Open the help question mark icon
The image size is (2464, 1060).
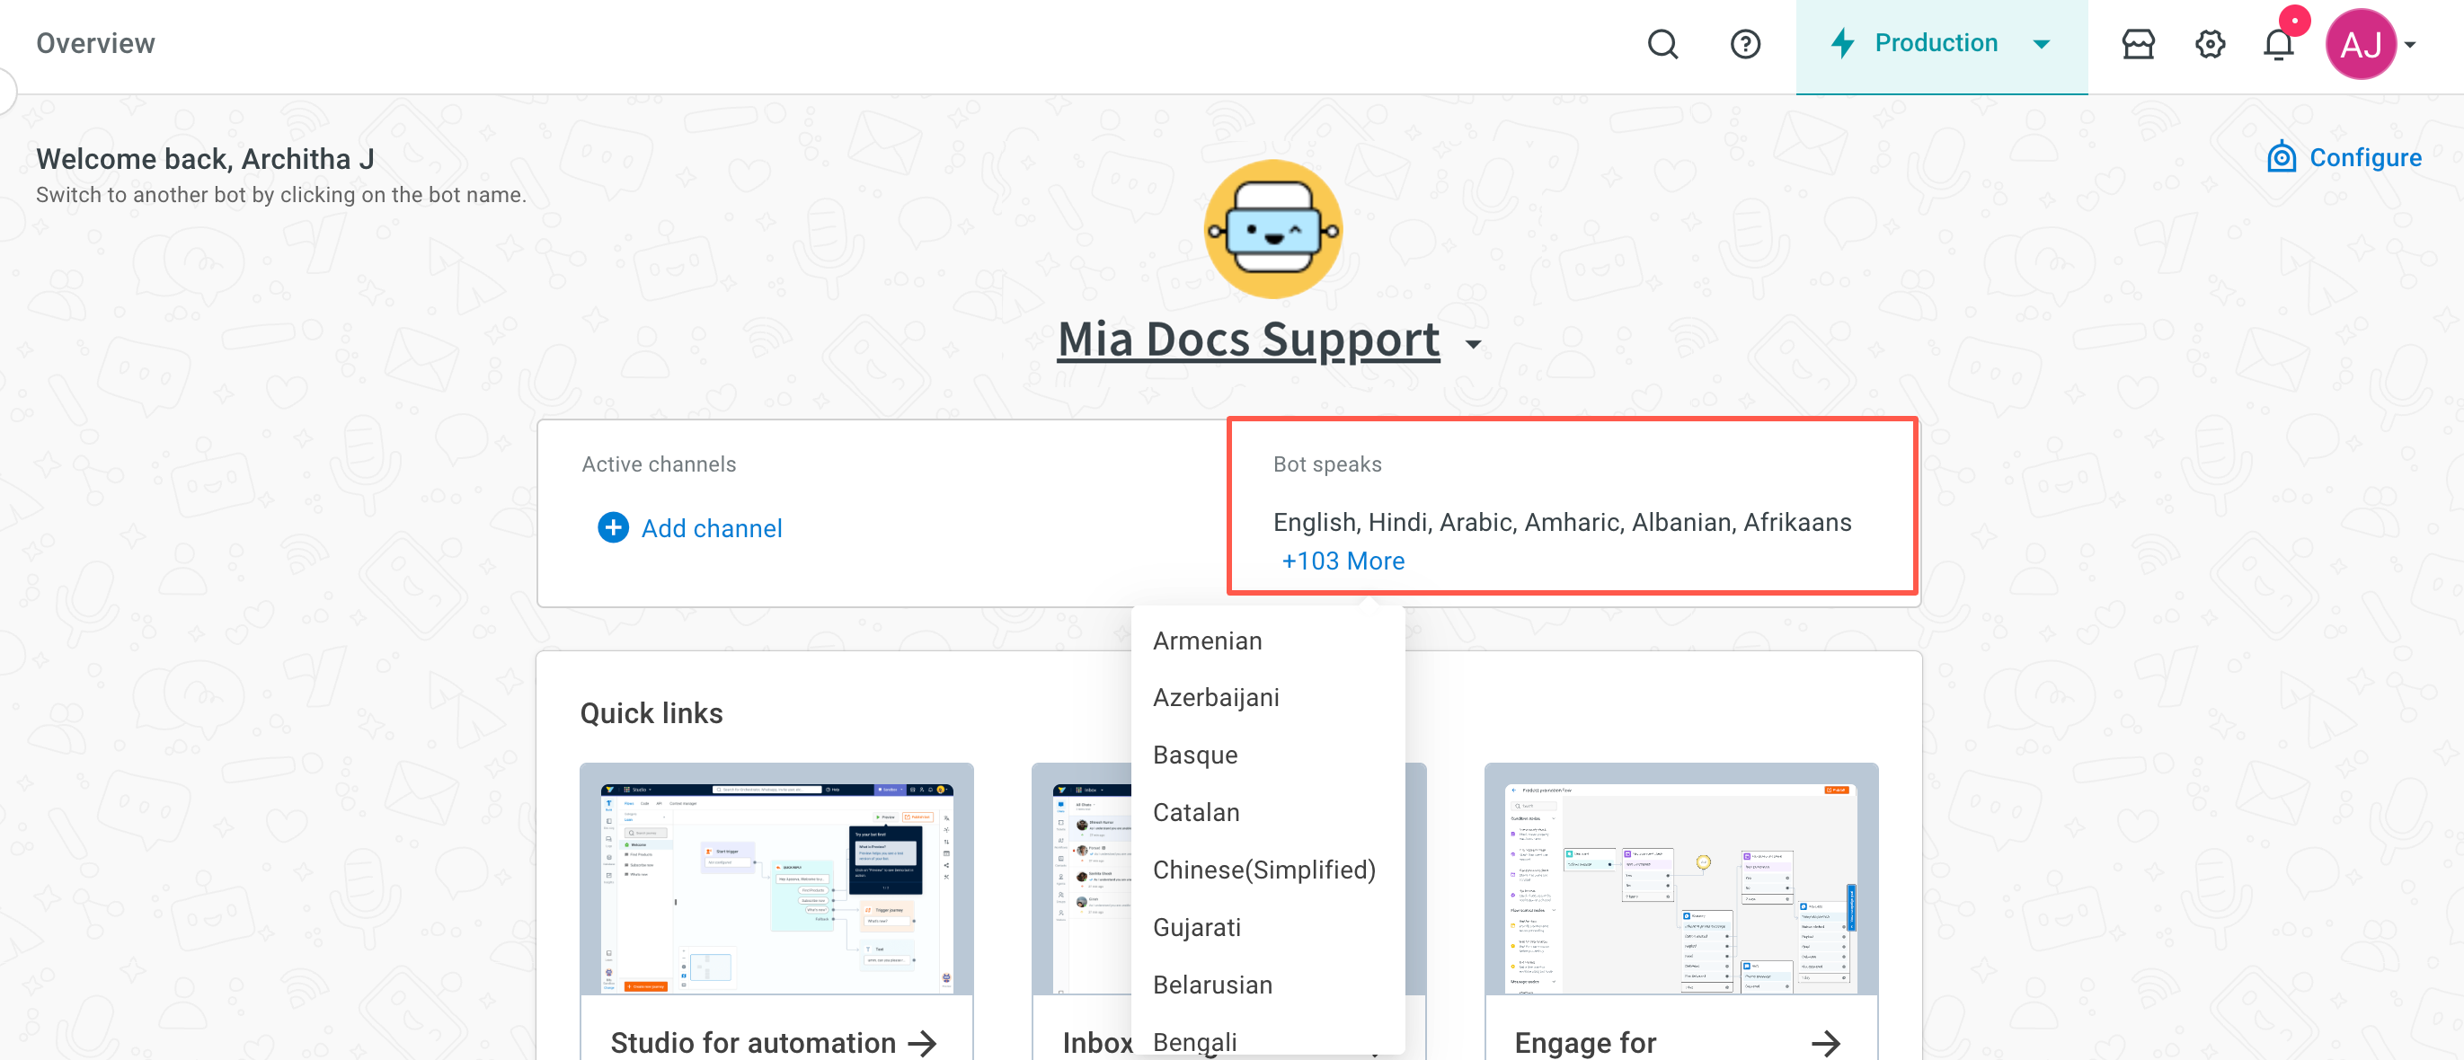(1745, 44)
